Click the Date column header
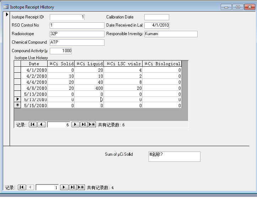Viewport: 257px width, 199px height. click(34, 63)
